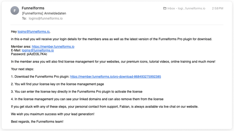Click the sentence mentioning Fabian from support
The width and height of the screenshot is (234, 131).
point(105,107)
